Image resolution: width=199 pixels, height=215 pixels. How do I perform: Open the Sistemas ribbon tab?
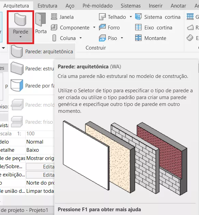[131, 6]
